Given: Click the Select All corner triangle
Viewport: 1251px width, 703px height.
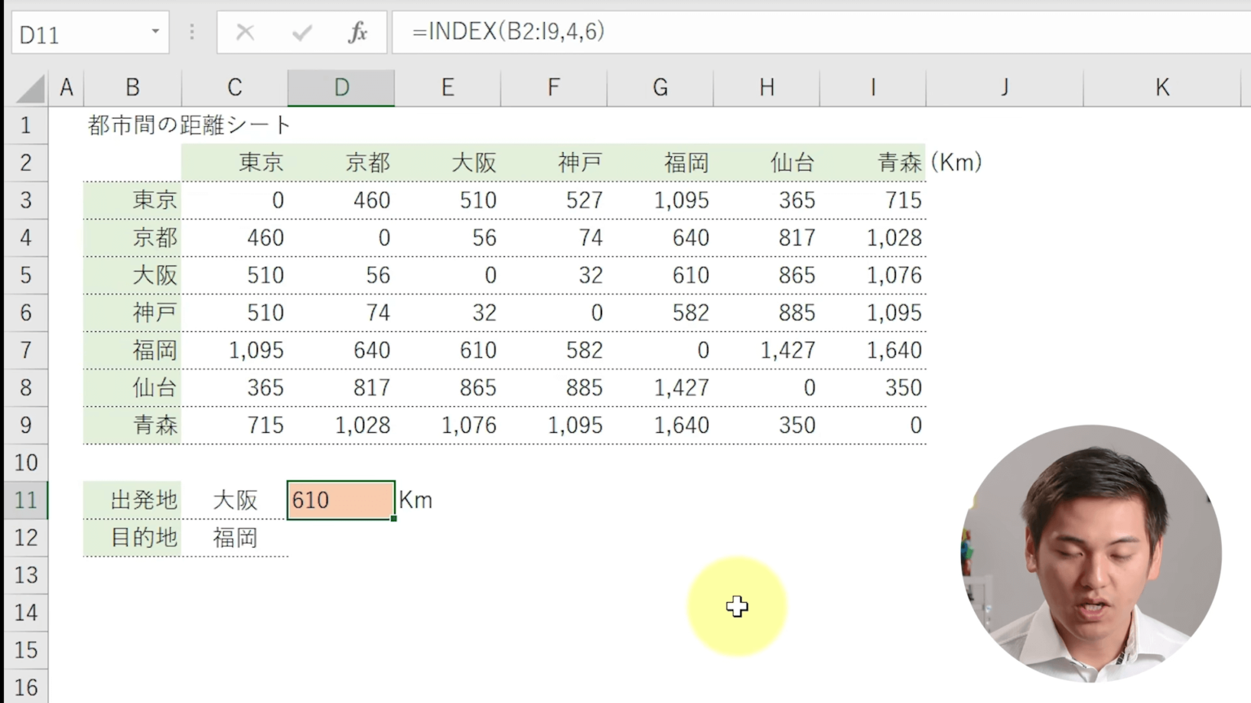Looking at the screenshot, I should tap(29, 88).
